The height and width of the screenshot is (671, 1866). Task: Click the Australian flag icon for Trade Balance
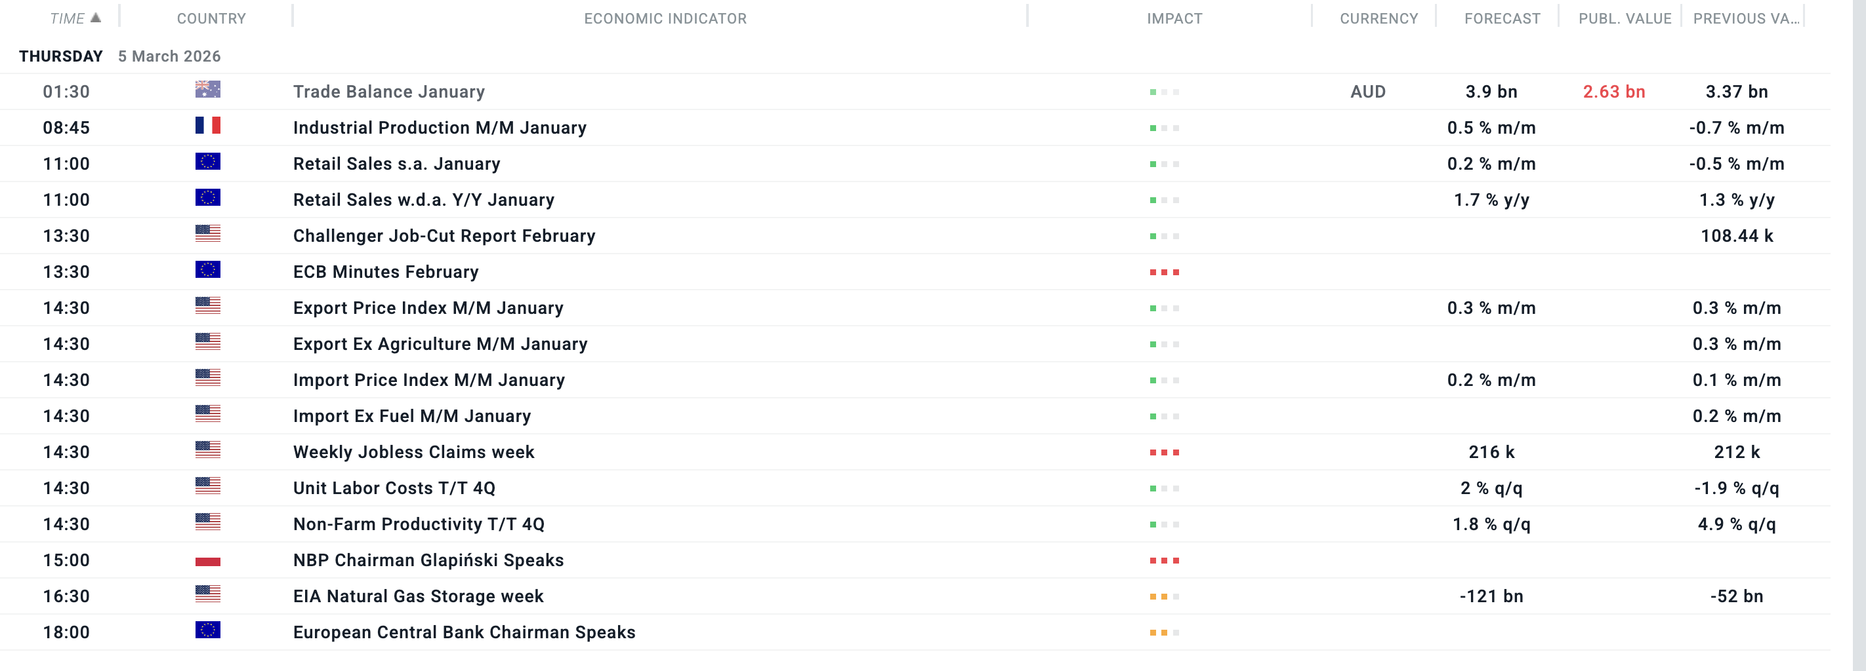click(x=208, y=90)
